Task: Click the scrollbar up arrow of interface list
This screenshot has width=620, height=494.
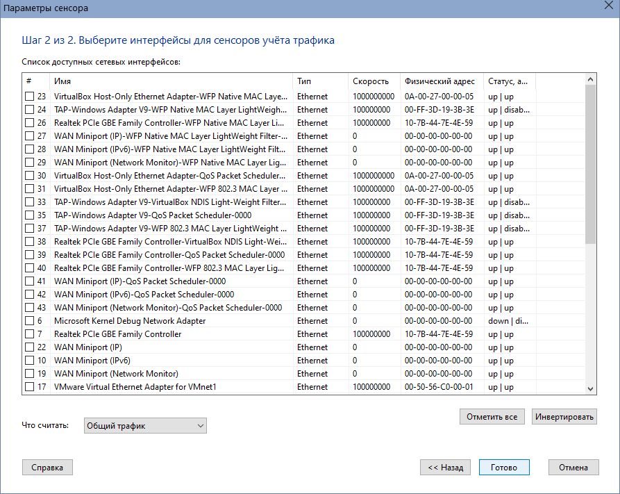Action: tap(590, 79)
